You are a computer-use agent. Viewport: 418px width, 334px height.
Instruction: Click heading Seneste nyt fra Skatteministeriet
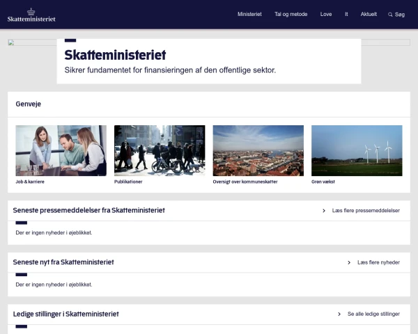pyautogui.click(x=63, y=262)
